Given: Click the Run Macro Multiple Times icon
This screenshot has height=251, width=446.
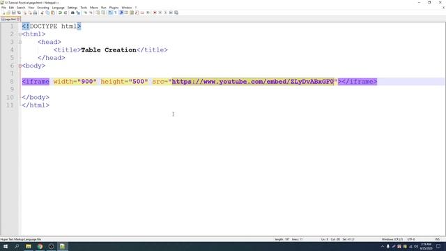Looking at the screenshot, I should coord(171,13).
